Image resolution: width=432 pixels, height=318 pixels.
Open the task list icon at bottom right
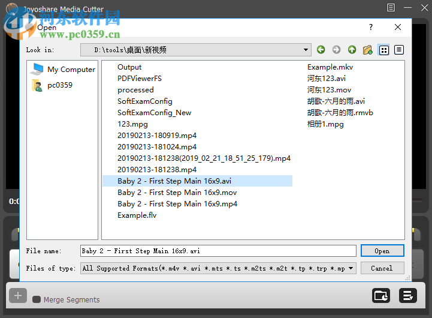click(x=408, y=296)
